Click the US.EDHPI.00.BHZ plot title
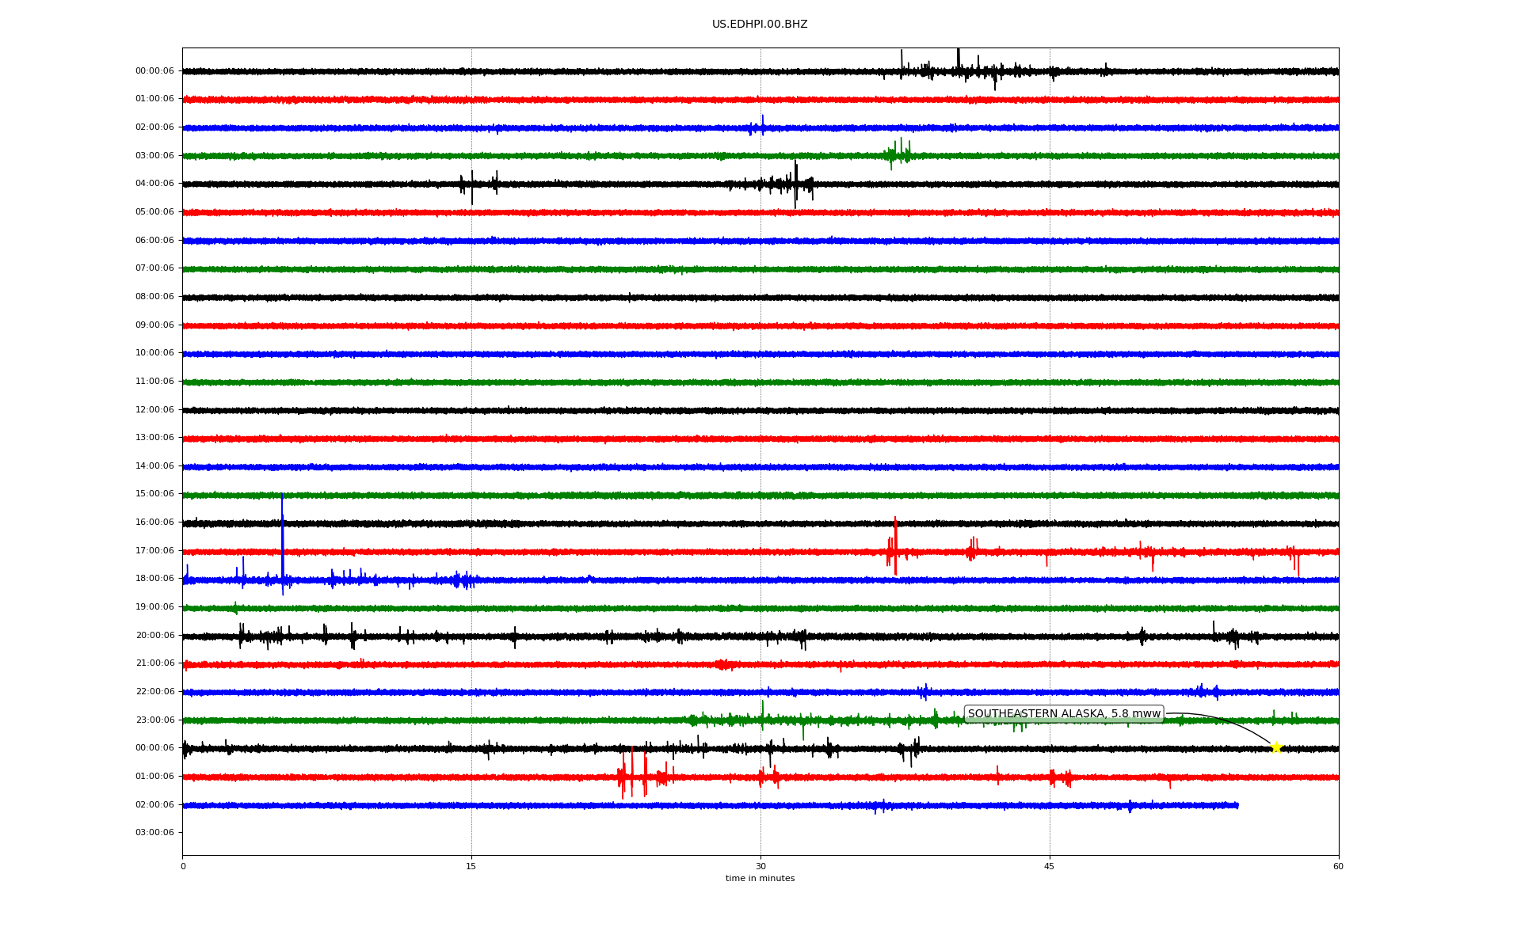Screen dimensions: 1521x950 click(760, 25)
